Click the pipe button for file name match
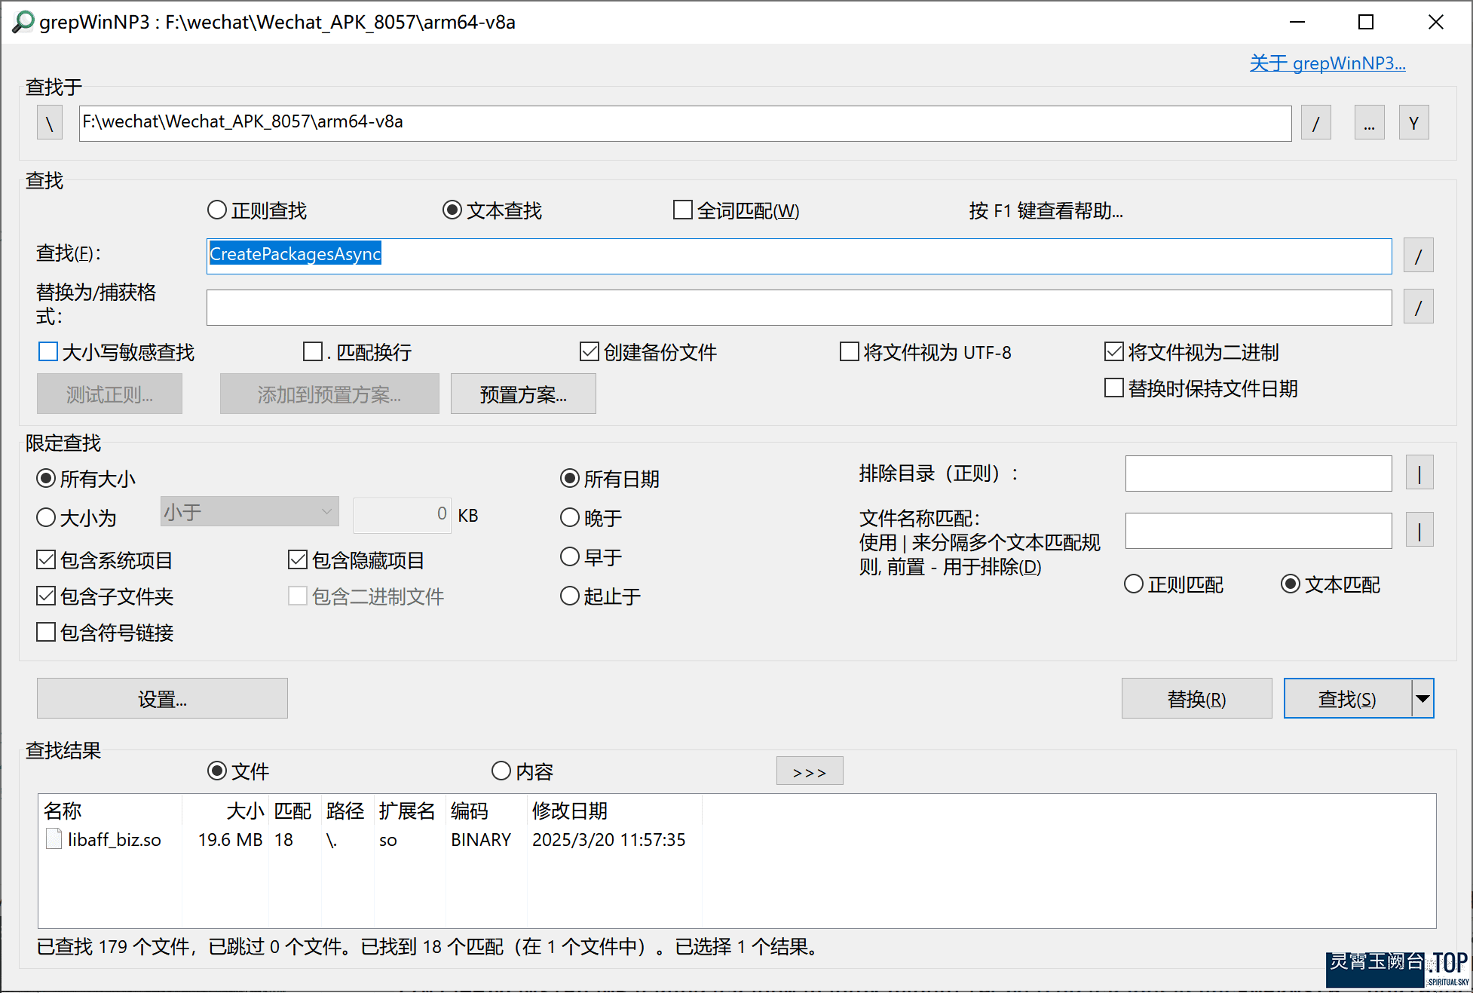Viewport: 1473px width, 993px height. 1419,530
